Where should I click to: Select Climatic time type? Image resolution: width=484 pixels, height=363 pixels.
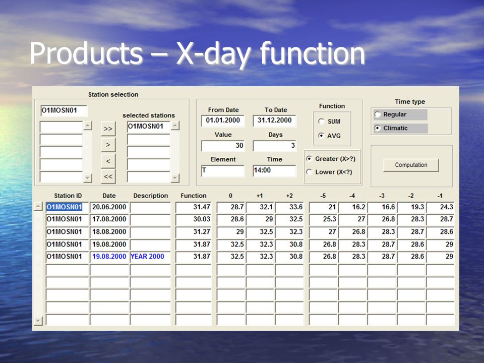(x=378, y=128)
